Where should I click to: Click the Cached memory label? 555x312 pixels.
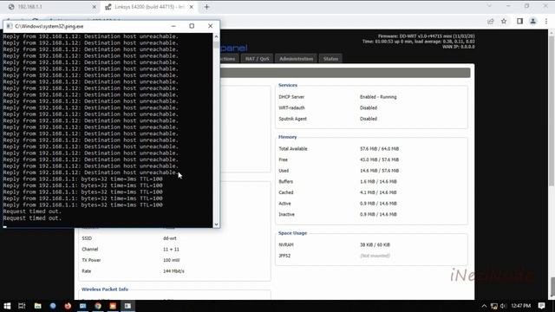pos(286,192)
